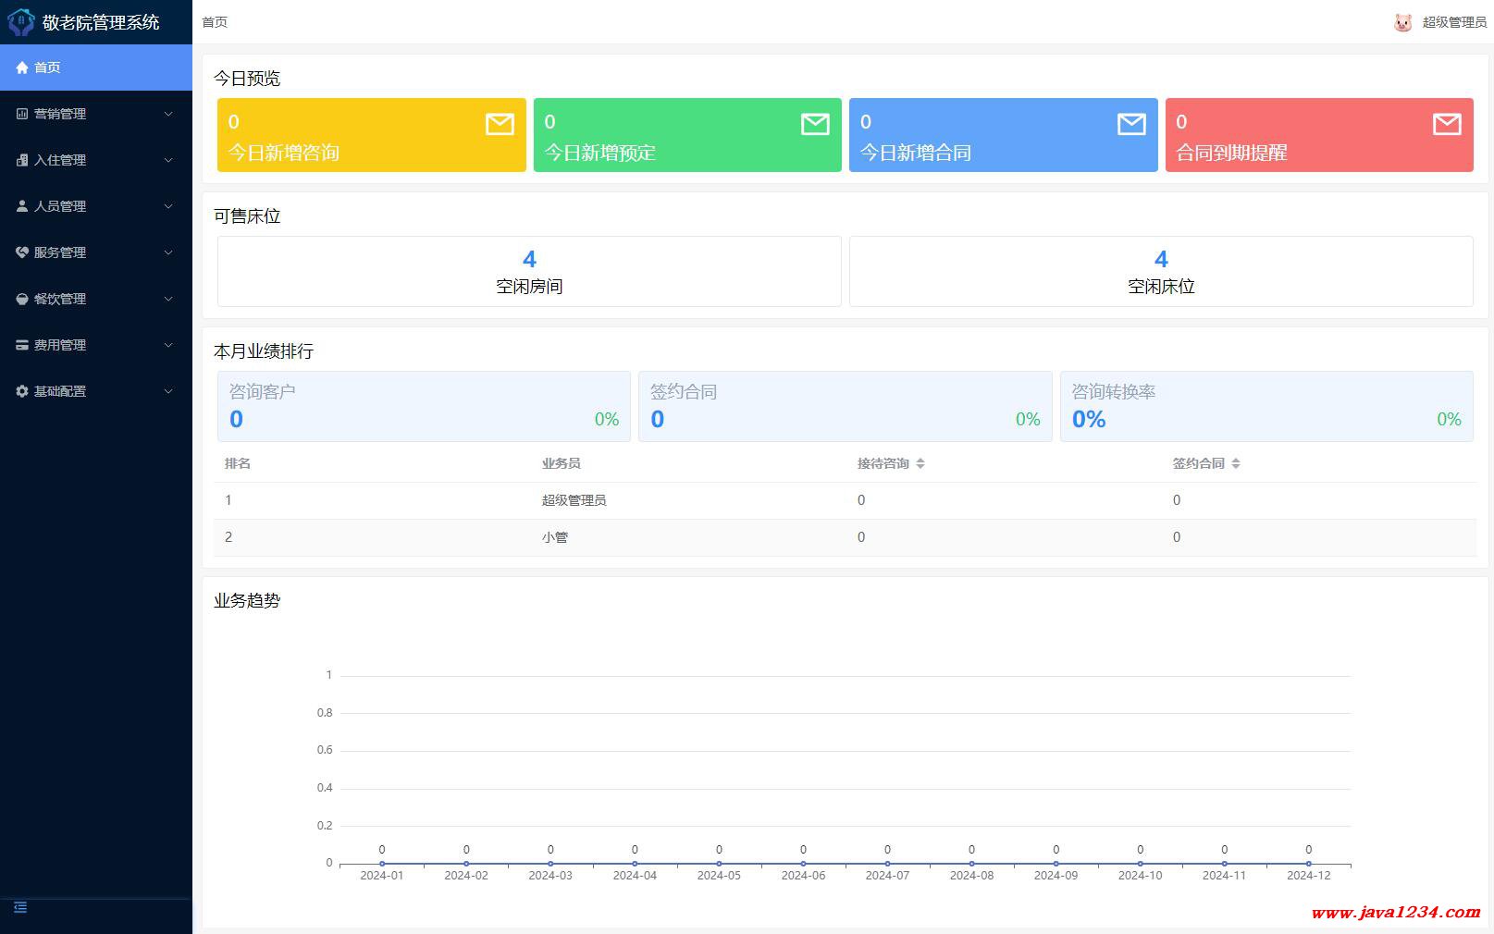Click the 咨询客户 statistics panel
The width and height of the screenshot is (1494, 934).
(424, 406)
